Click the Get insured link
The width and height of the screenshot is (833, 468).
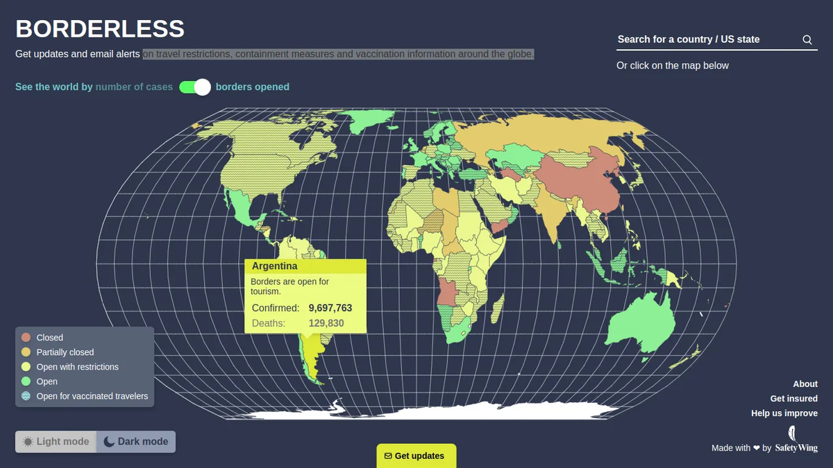click(793, 398)
